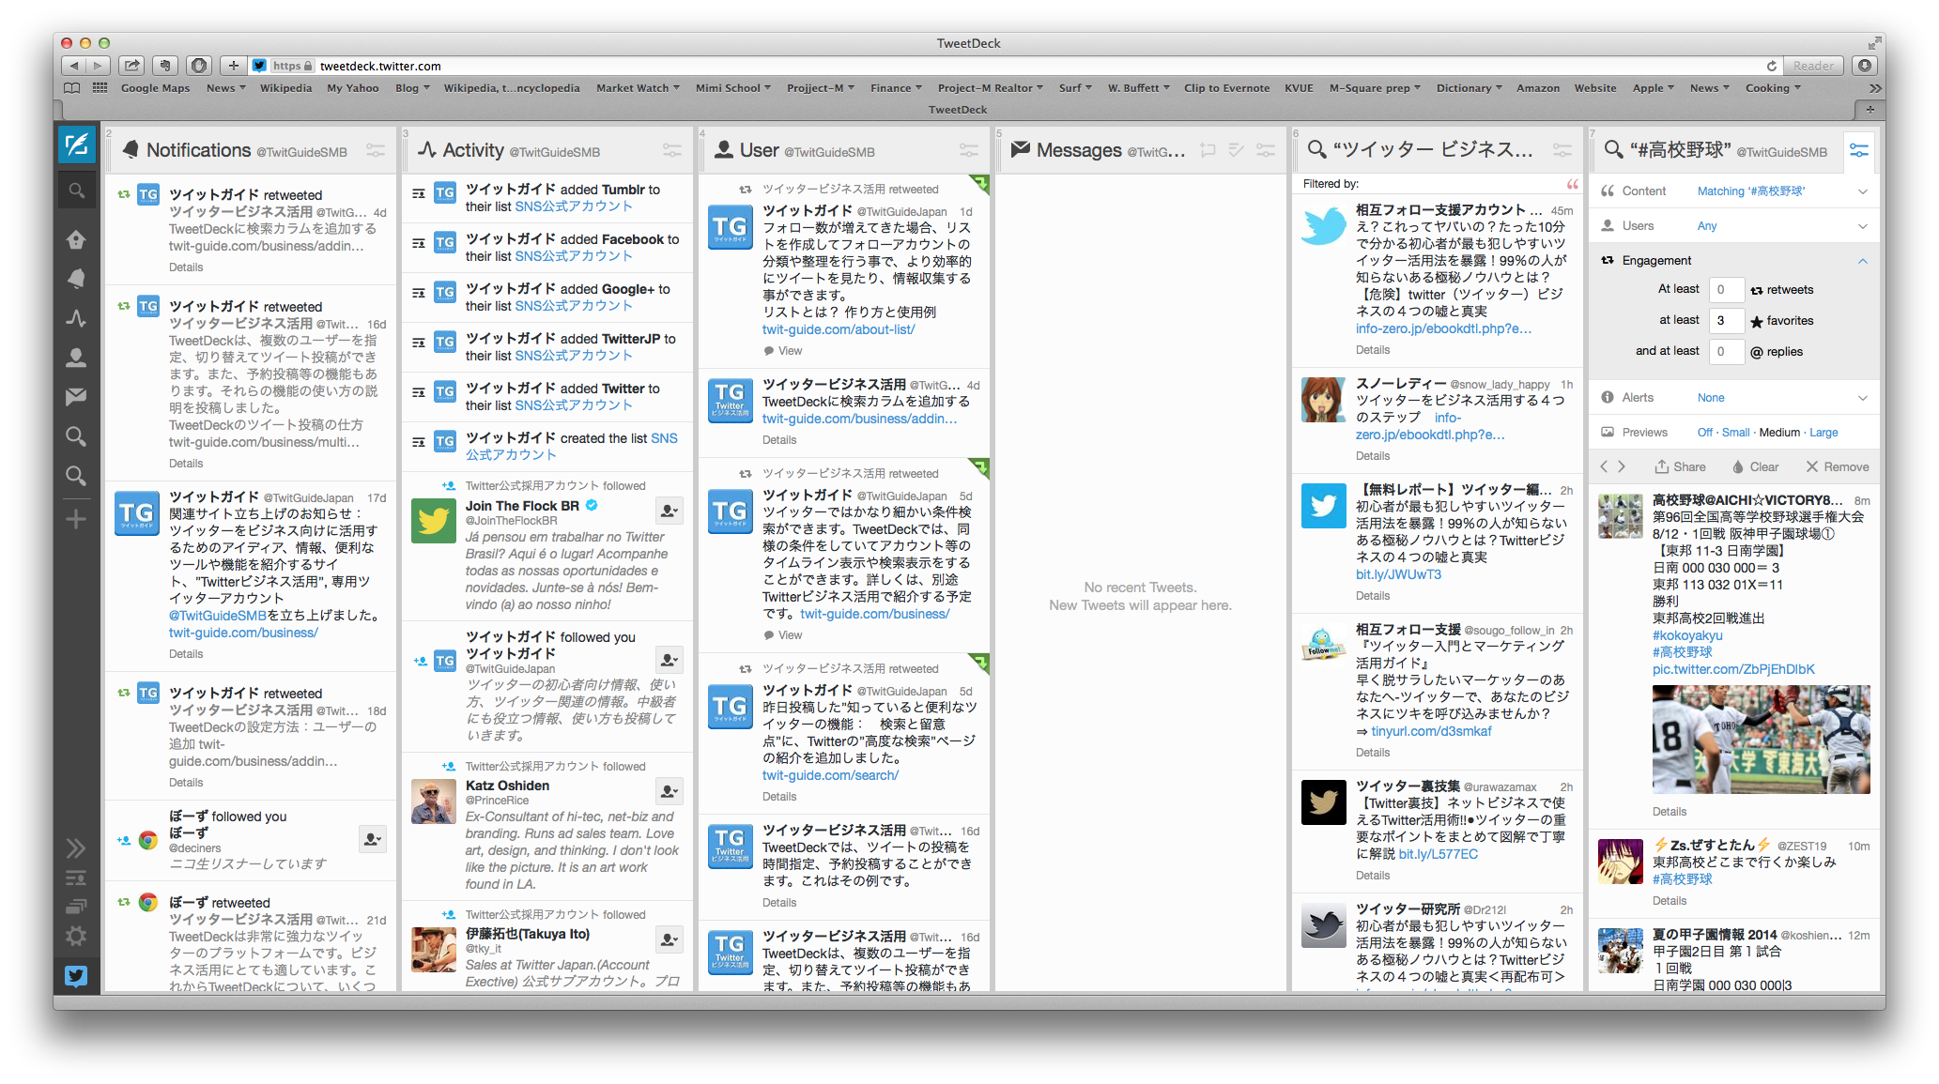Open Notifications column settings sliders icon
The image size is (1939, 1084).
click(x=376, y=150)
